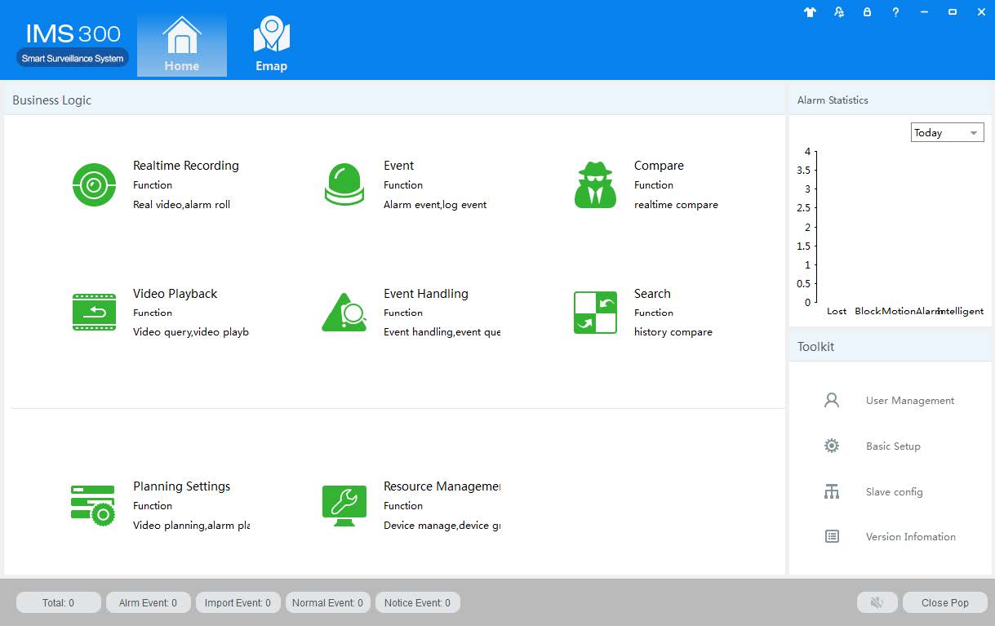Click the Event alarm light icon

(344, 185)
